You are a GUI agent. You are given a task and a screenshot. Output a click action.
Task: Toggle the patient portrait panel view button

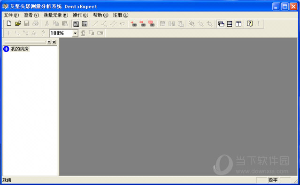pos(85,24)
